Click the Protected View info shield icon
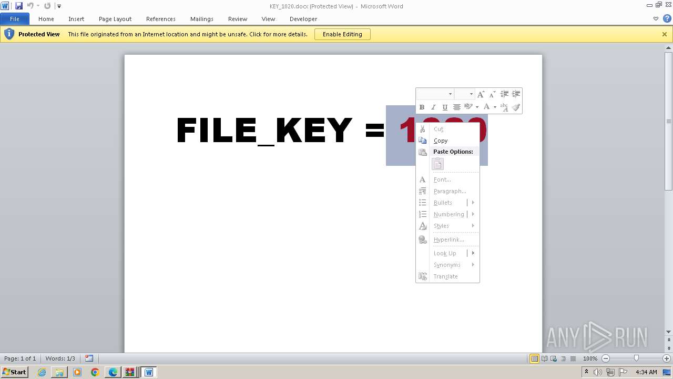 9,34
